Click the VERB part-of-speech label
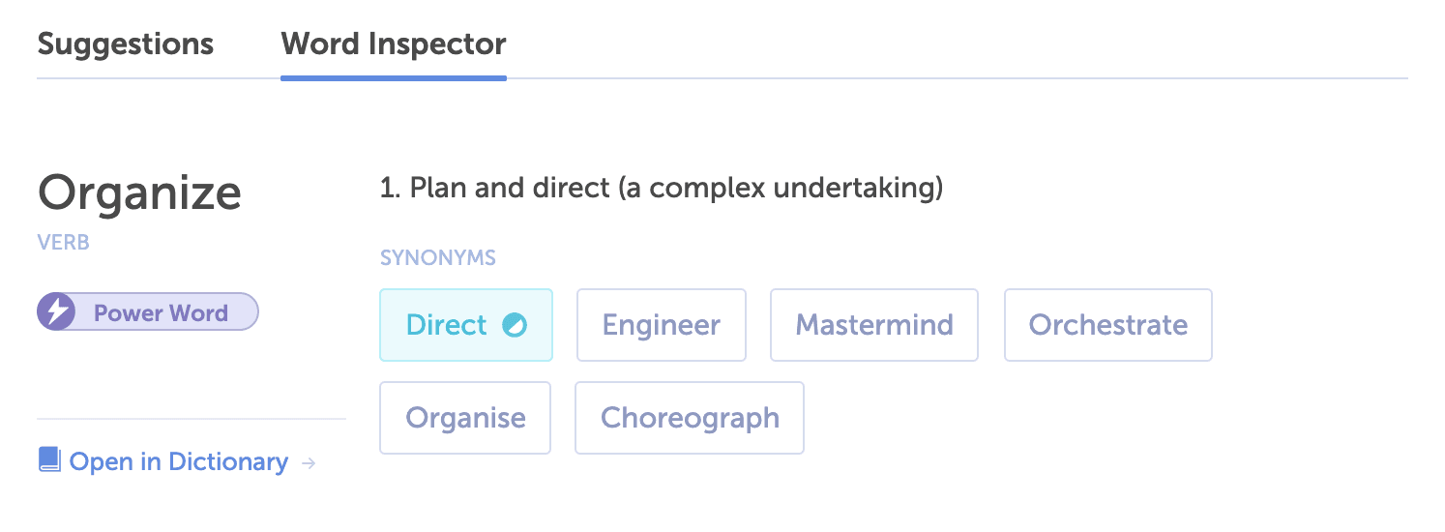Image resolution: width=1445 pixels, height=532 pixels. click(64, 243)
